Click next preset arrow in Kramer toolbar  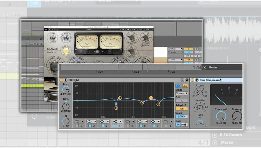click(x=128, y=29)
